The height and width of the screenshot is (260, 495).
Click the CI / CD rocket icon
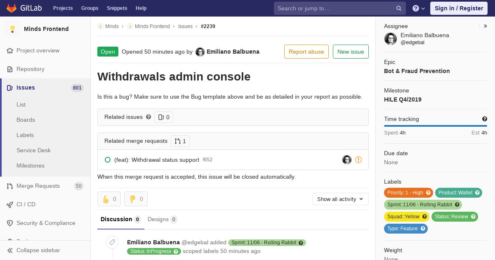pyautogui.click(x=10, y=205)
